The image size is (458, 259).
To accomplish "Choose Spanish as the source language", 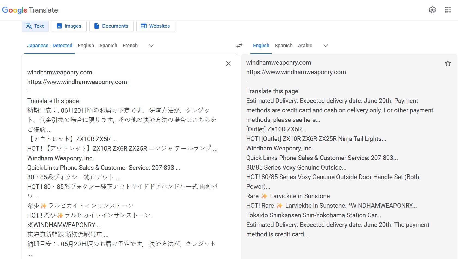I will (108, 46).
